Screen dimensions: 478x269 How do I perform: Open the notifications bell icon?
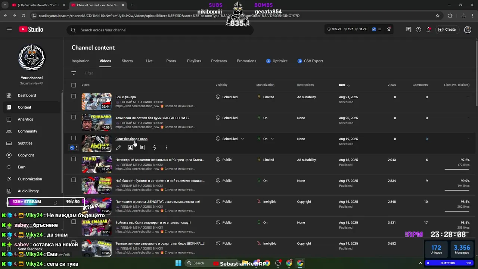coord(428,30)
